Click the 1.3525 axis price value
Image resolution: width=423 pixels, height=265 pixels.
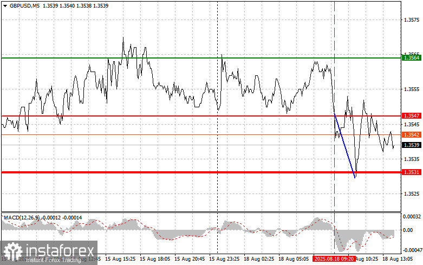tap(412, 194)
